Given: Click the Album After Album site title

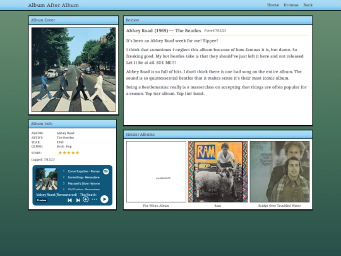Looking at the screenshot, I should 54,5.
